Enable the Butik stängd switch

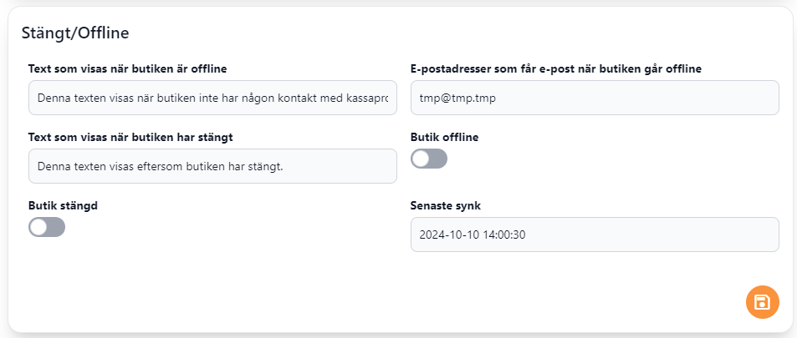tap(47, 227)
